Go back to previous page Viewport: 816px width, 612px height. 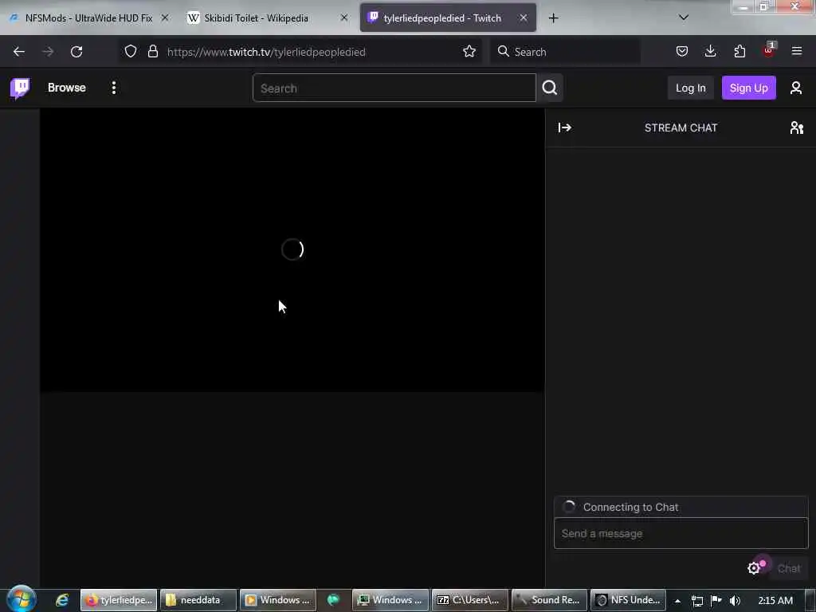(19, 52)
